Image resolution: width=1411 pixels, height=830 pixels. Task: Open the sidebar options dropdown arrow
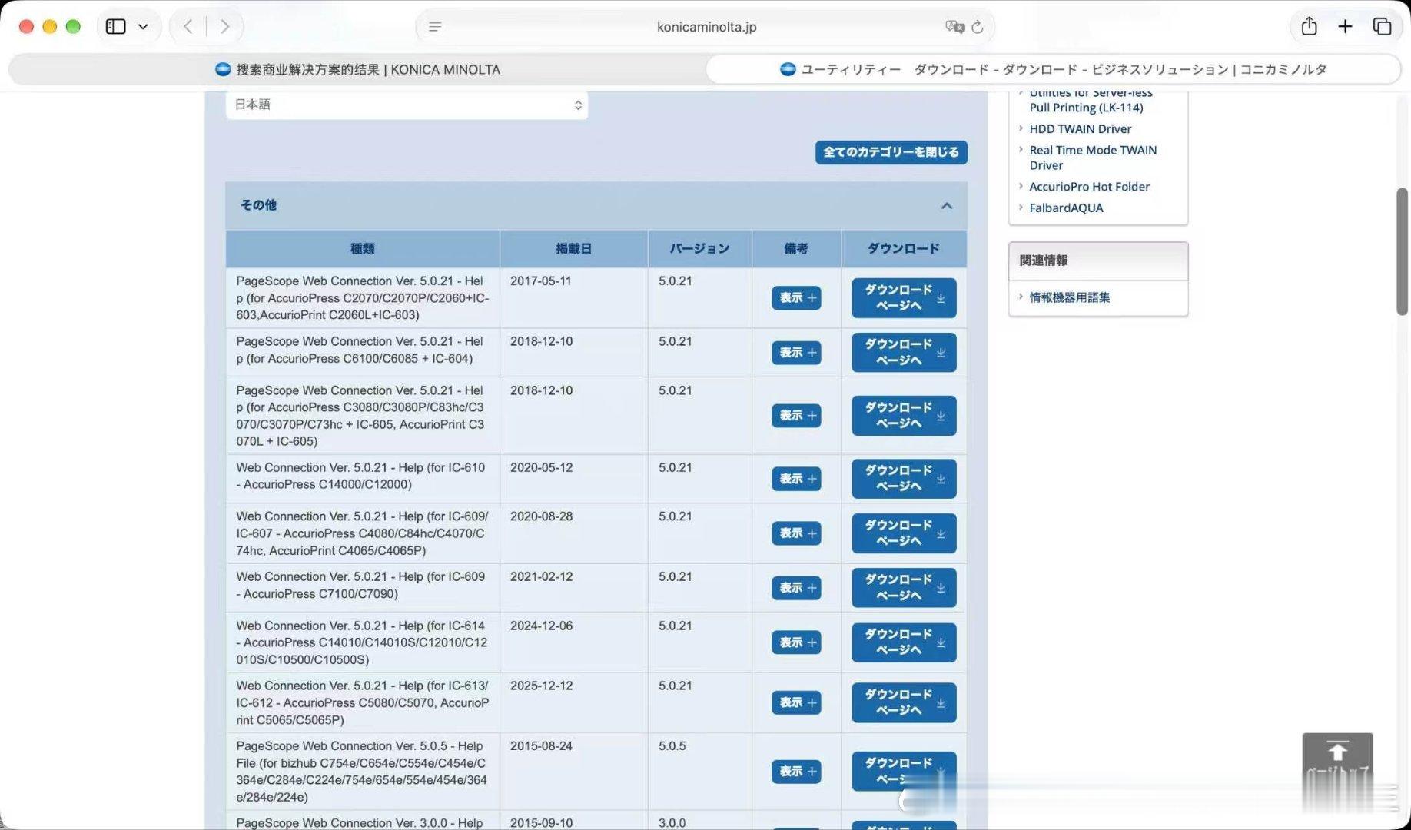point(143,26)
